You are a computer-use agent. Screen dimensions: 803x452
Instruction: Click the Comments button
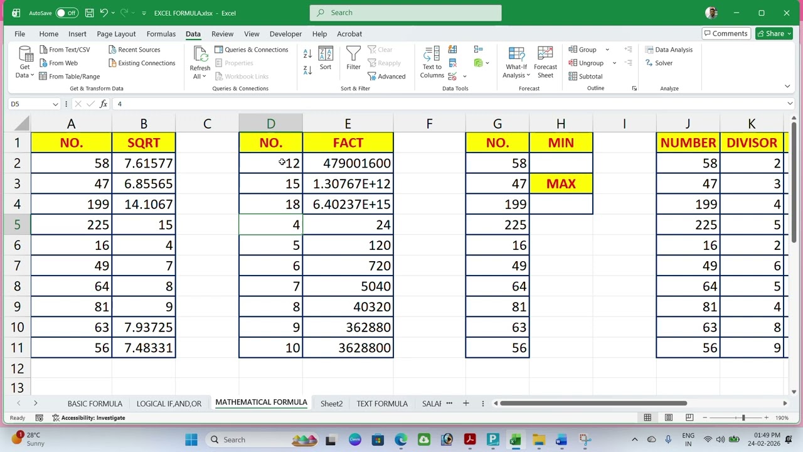(726, 34)
